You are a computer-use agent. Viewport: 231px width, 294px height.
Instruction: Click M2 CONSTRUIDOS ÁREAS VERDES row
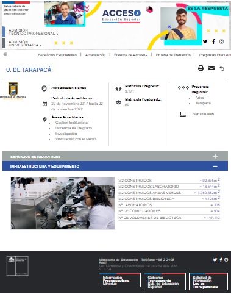coord(169,193)
